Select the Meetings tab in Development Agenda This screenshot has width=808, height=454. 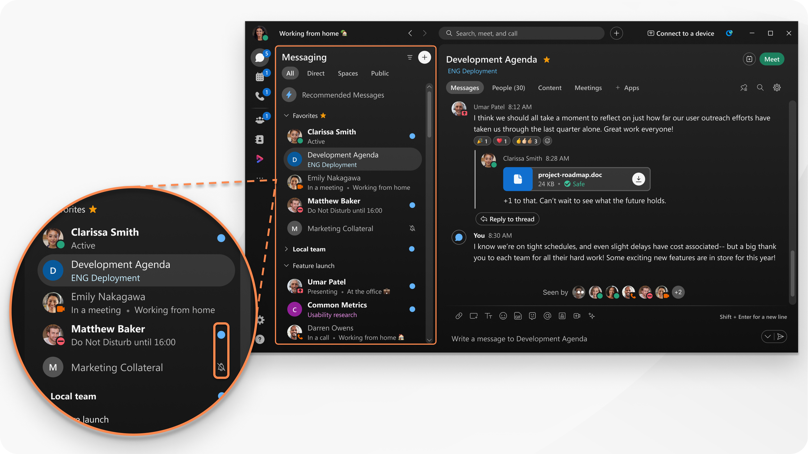588,88
